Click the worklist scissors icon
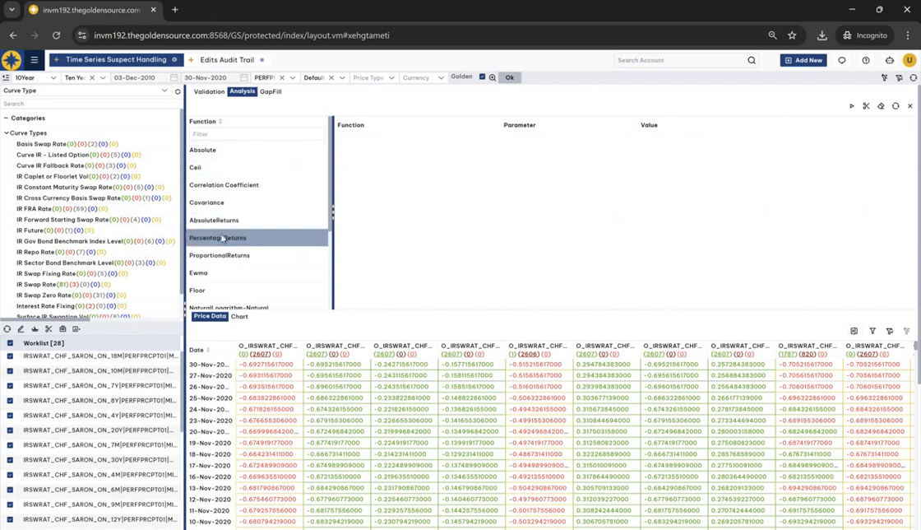This screenshot has height=530, width=921. pyautogui.click(x=49, y=329)
